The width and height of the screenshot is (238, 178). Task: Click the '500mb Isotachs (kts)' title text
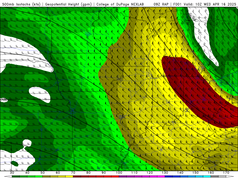pyautogui.click(x=21, y=4)
